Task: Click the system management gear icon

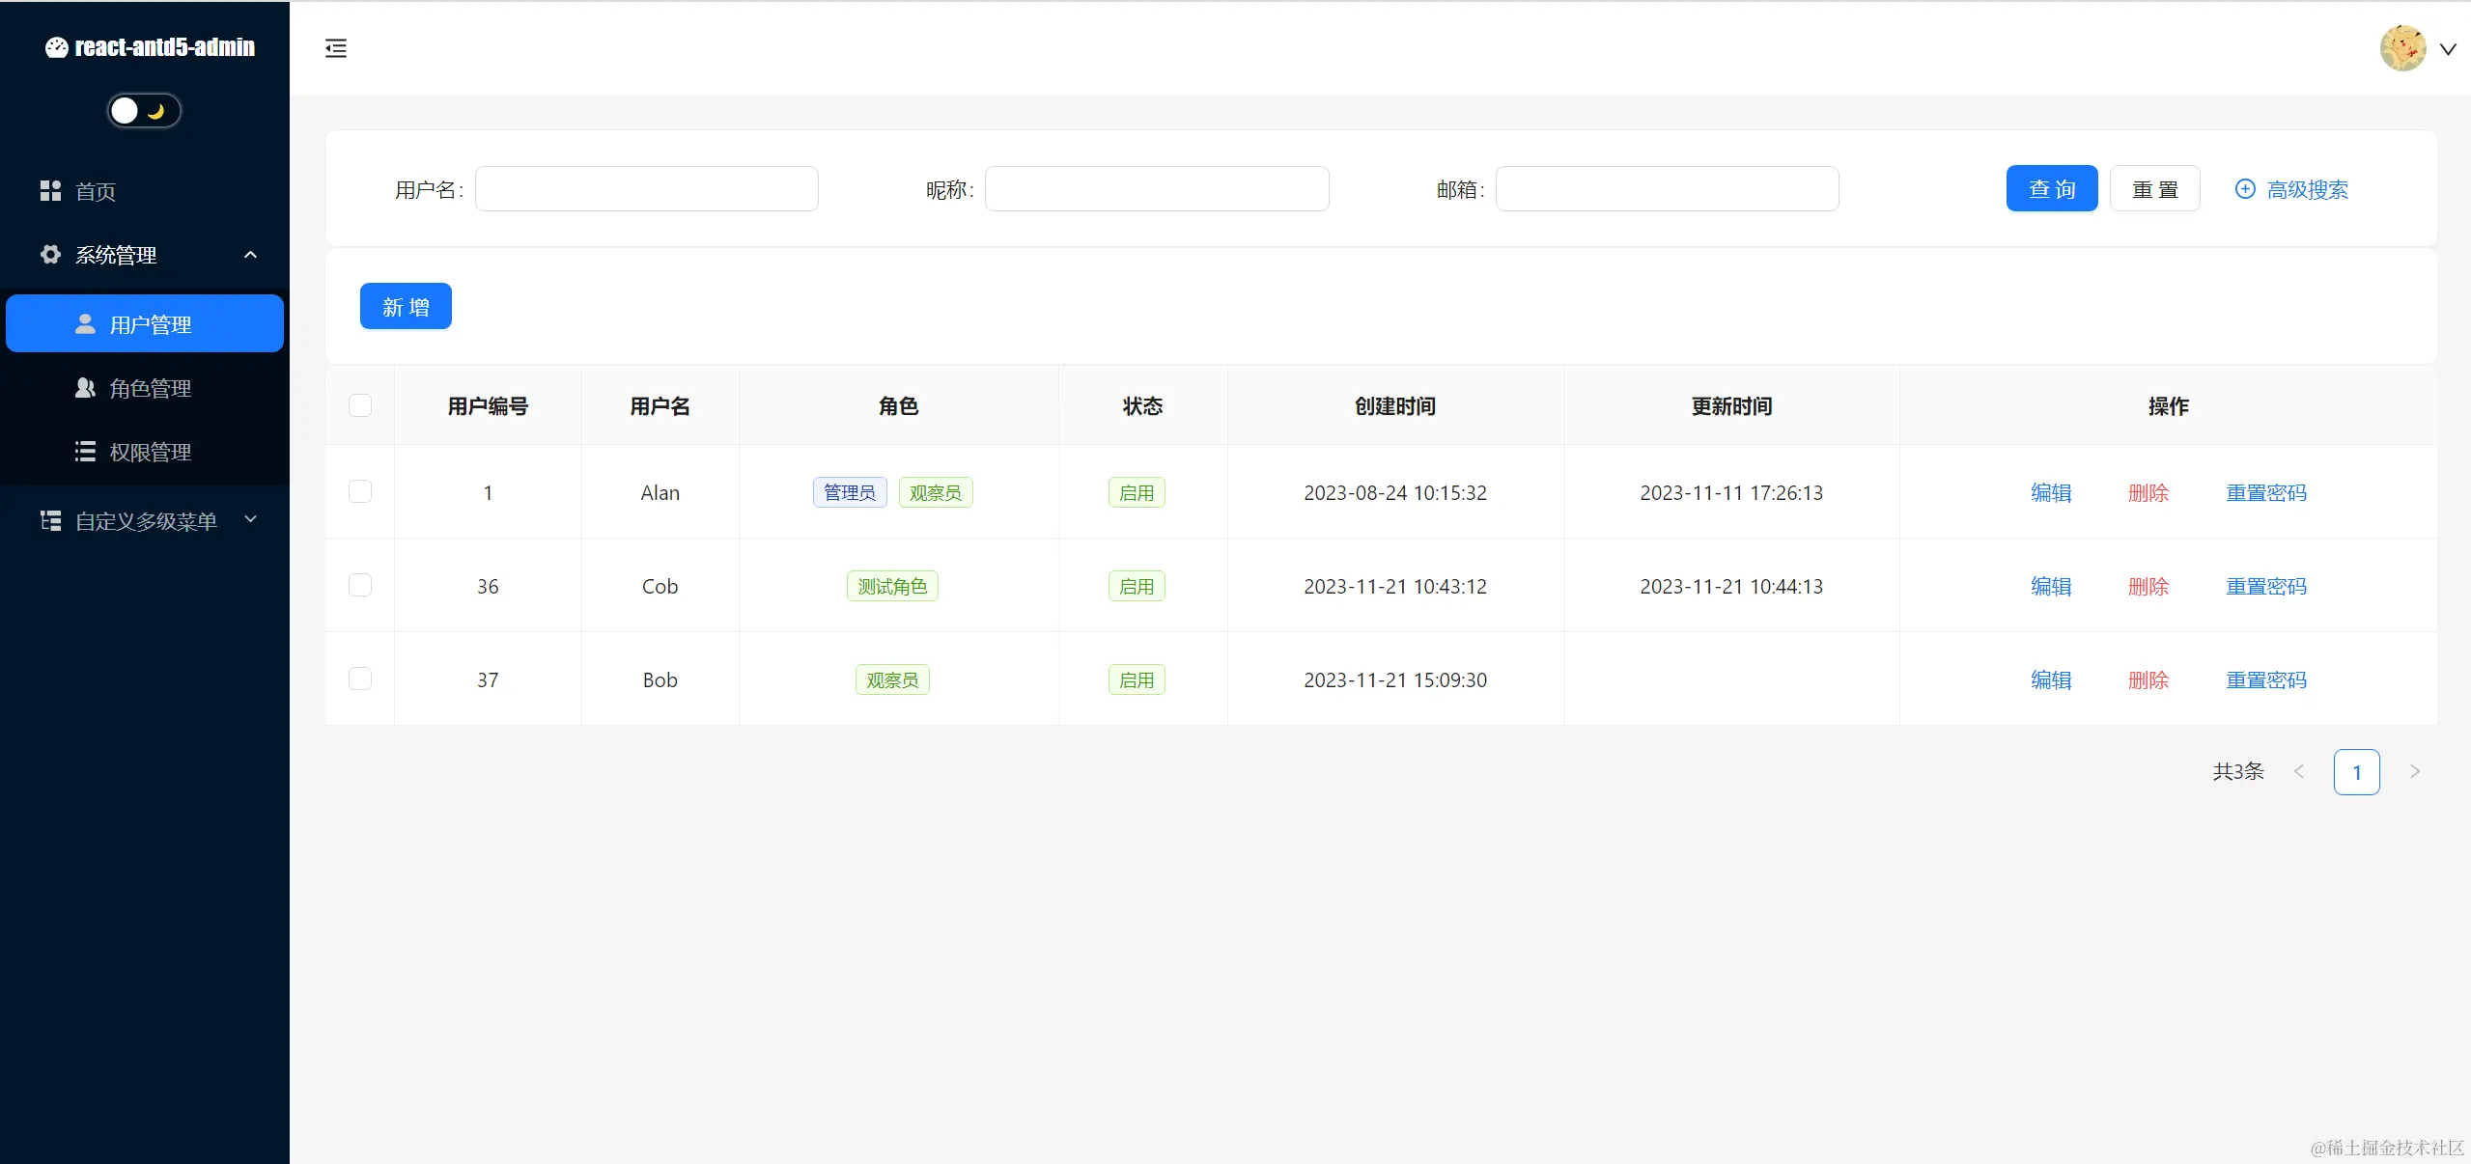Action: pyautogui.click(x=50, y=255)
